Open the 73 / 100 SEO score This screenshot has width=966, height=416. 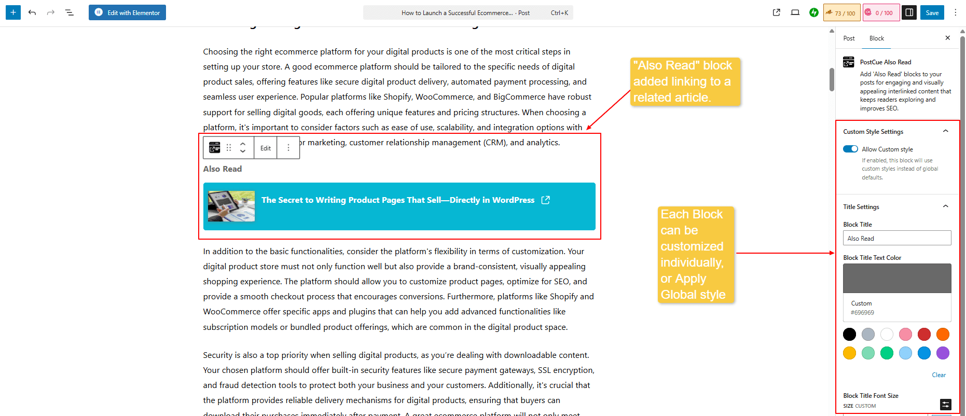click(x=841, y=12)
